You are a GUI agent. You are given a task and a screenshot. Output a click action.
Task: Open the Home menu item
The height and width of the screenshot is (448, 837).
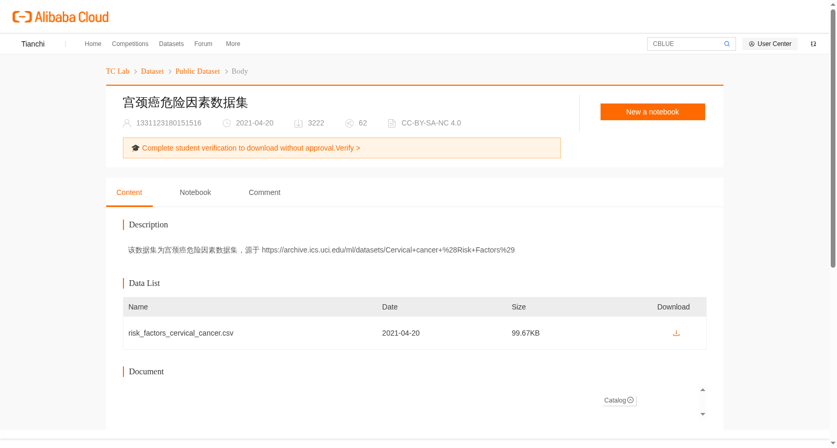pos(93,44)
